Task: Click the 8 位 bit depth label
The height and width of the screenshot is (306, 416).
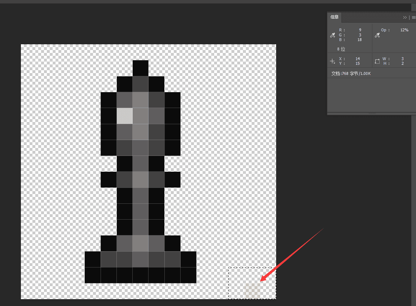Action: [x=341, y=49]
